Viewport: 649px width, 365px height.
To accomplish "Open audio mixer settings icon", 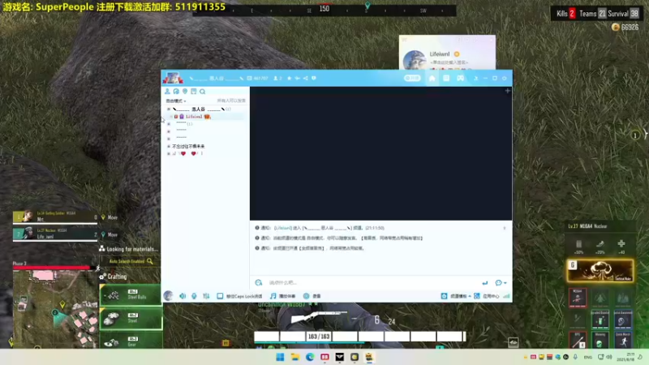I will coord(206,296).
